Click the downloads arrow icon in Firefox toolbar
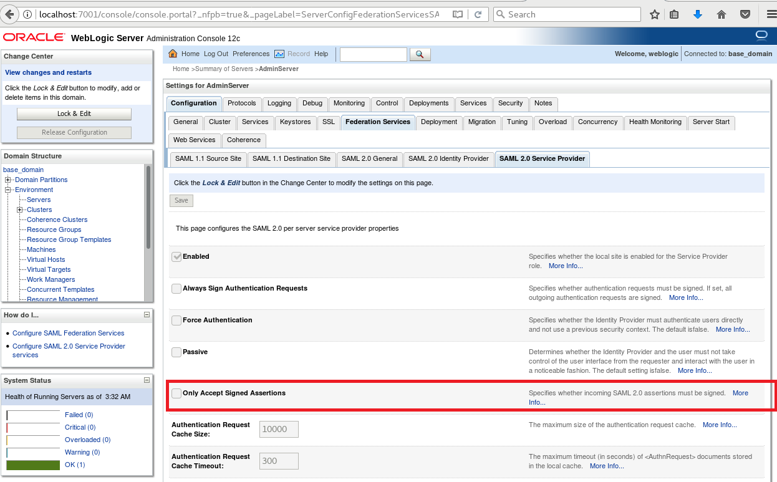The height and width of the screenshot is (482, 777). [698, 14]
